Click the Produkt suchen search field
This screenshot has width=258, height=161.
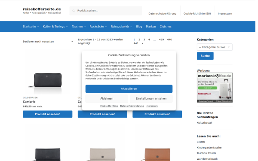pos(106,11)
